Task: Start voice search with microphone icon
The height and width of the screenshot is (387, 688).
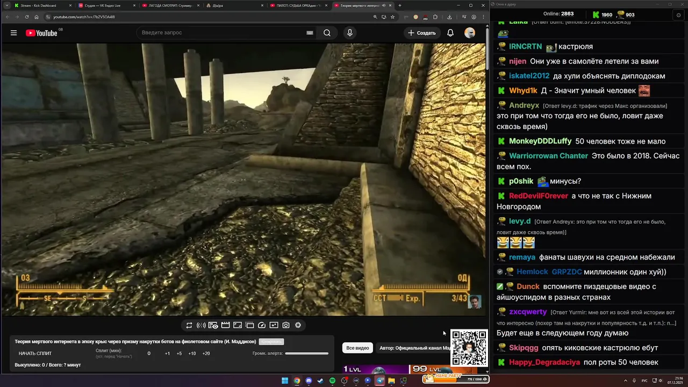Action: 350,33
